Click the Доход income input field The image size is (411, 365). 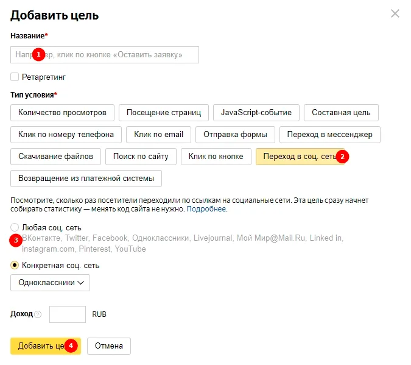[x=68, y=314]
